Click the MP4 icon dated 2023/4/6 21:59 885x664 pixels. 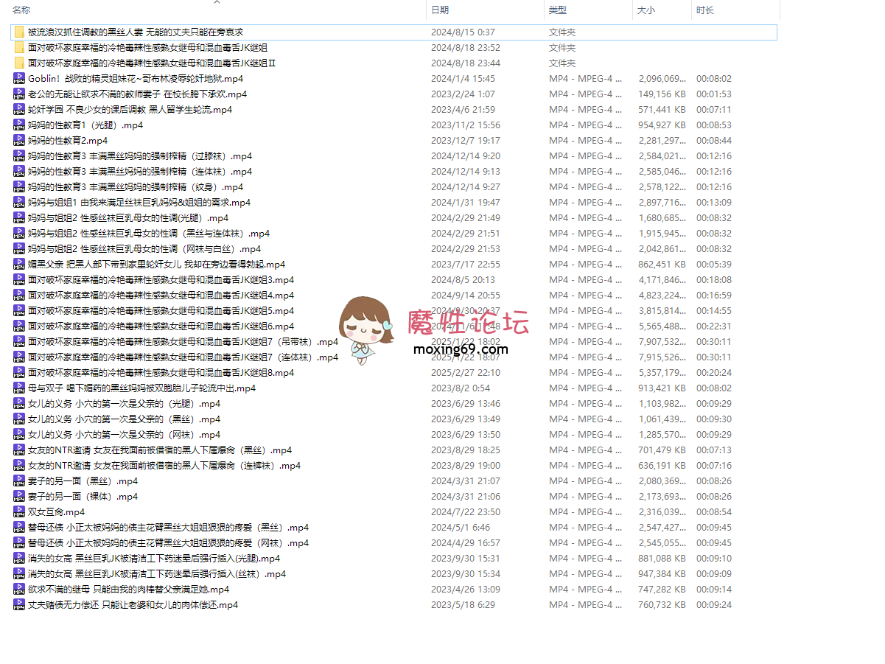tap(19, 110)
